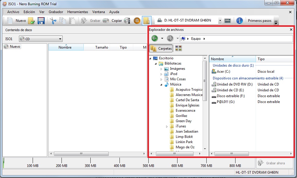Click the blue information icon
This screenshot has height=178, width=297.
click(x=239, y=20)
